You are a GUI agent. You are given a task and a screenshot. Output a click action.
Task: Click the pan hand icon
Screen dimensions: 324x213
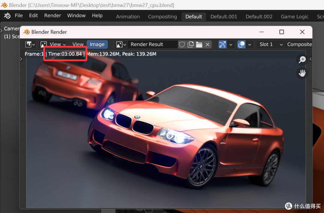click(x=302, y=73)
